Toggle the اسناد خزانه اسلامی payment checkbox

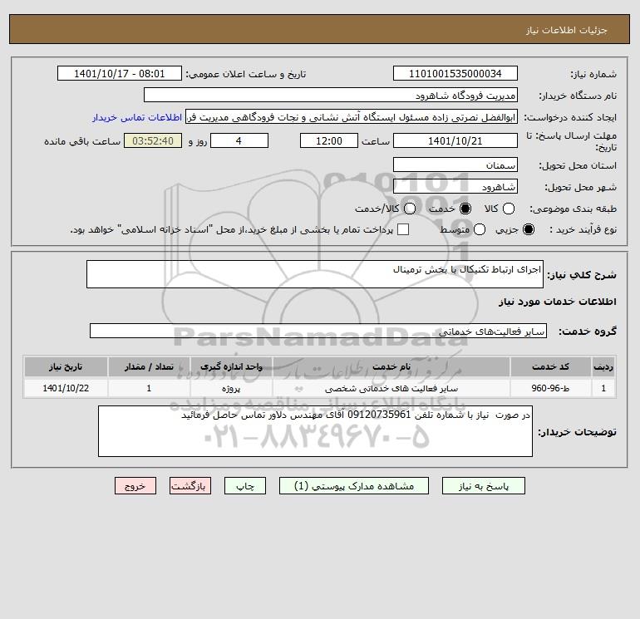click(x=403, y=229)
